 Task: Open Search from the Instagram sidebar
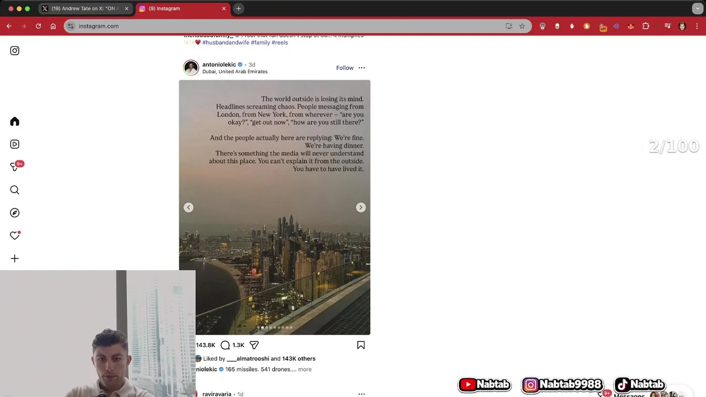[15, 190]
